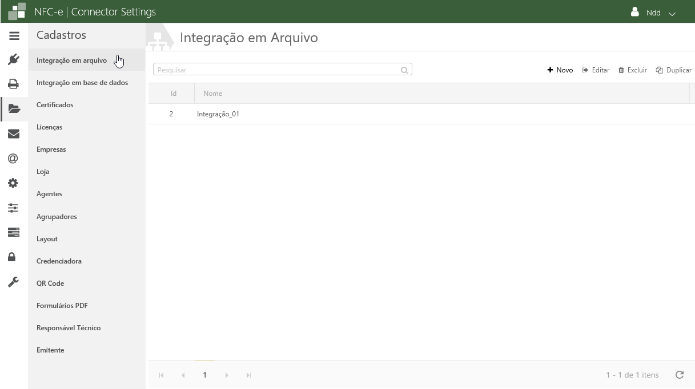Screen dimensions: 695x389
Task: Click the Id value 2 cell
Action: [171, 114]
